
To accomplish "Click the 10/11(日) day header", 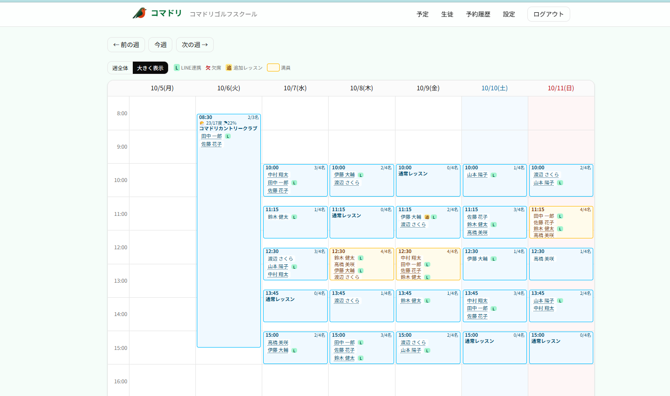I will click(561, 88).
